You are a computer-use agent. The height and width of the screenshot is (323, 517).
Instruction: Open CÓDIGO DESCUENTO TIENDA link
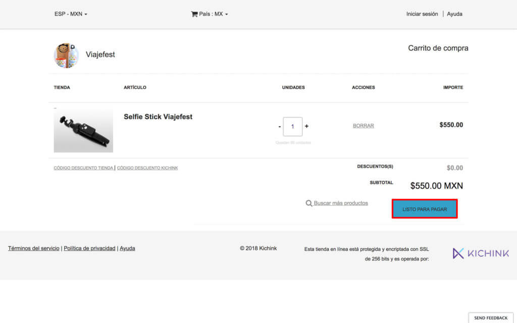point(83,168)
